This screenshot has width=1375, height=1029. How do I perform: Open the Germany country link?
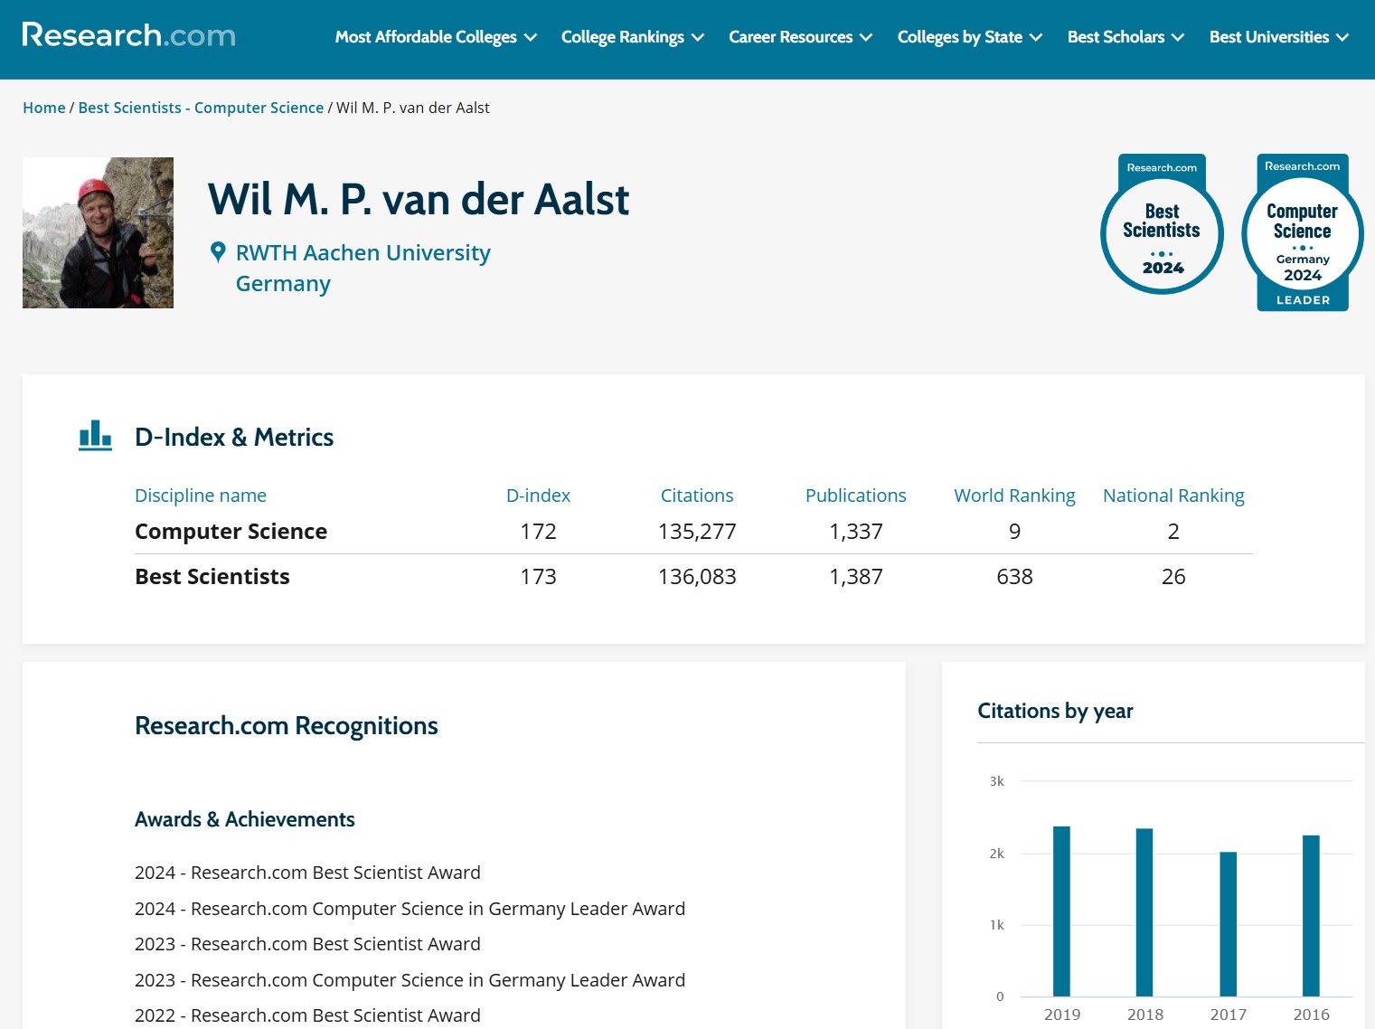283,284
